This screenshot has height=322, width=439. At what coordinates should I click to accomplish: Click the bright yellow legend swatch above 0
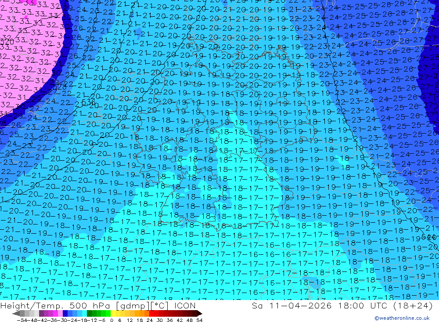(x=113, y=313)
